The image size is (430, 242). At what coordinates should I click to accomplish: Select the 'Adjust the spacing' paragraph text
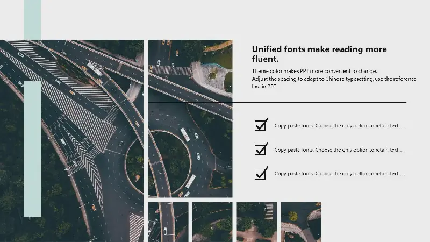(333, 82)
